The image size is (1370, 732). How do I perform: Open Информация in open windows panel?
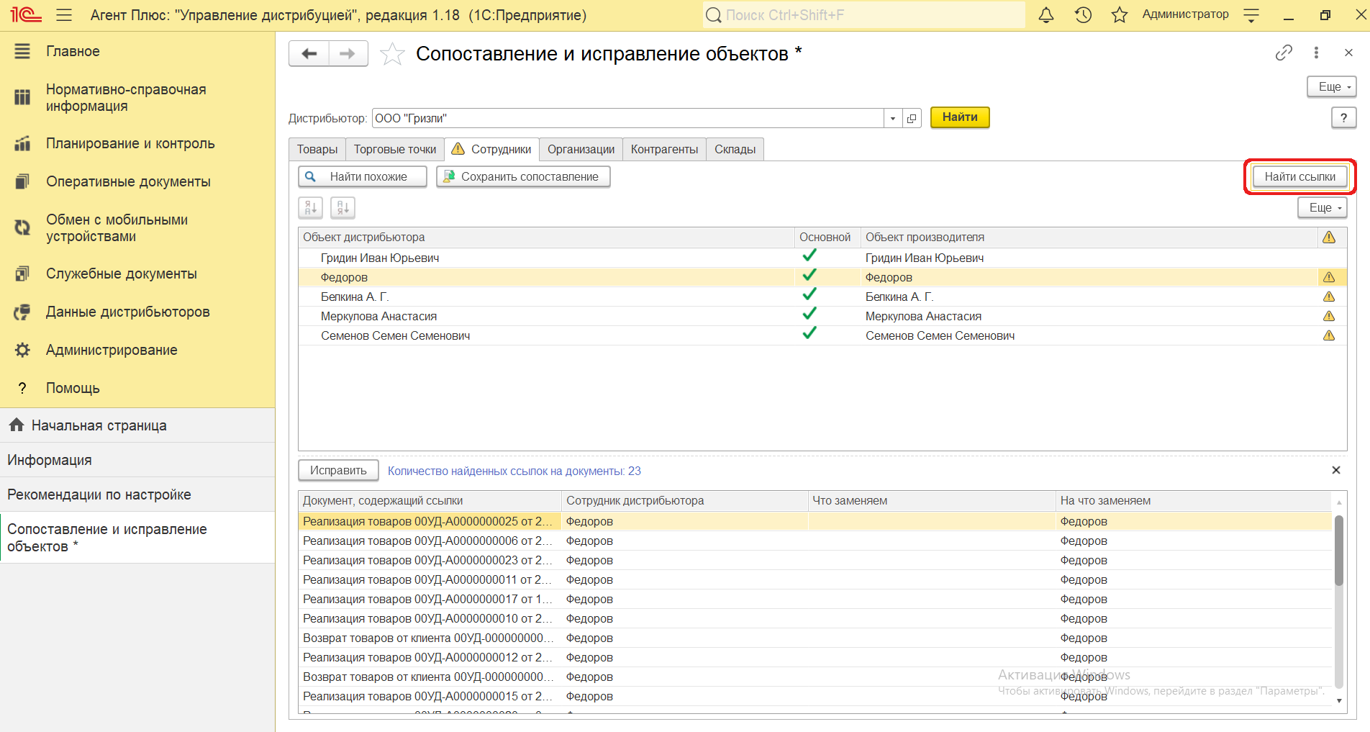137,460
